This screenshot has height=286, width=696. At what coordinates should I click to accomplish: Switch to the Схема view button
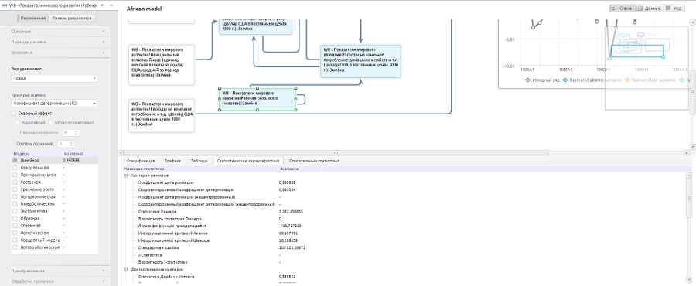(623, 8)
